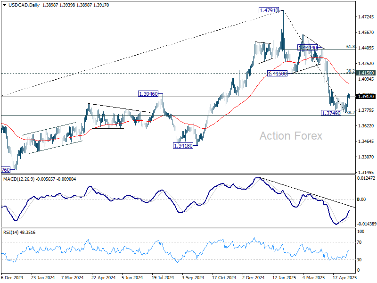Click the 17 Apr 2025 date label
This screenshot has height=283, width=377.
(344, 278)
